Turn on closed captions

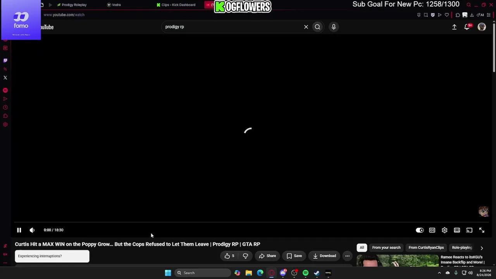(x=432, y=230)
